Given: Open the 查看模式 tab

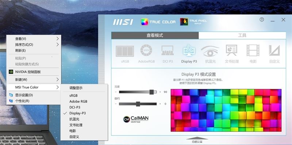Looking at the screenshot, I should (155, 35).
